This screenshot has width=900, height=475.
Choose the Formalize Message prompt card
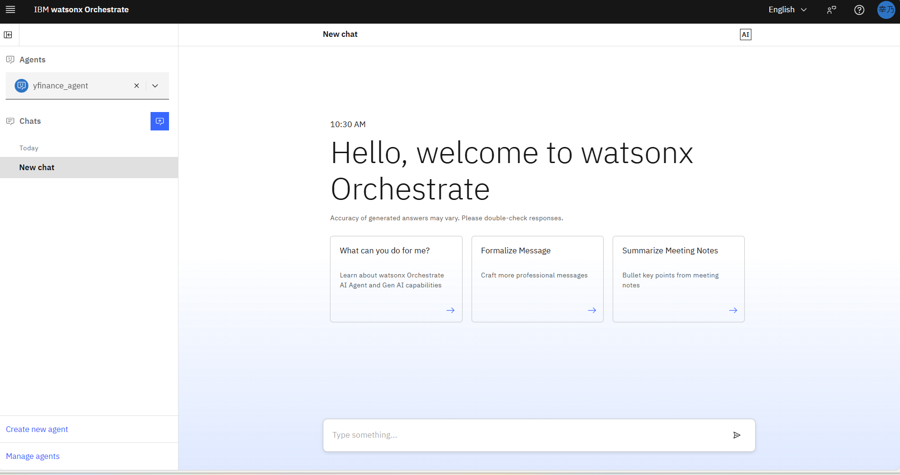pyautogui.click(x=537, y=279)
